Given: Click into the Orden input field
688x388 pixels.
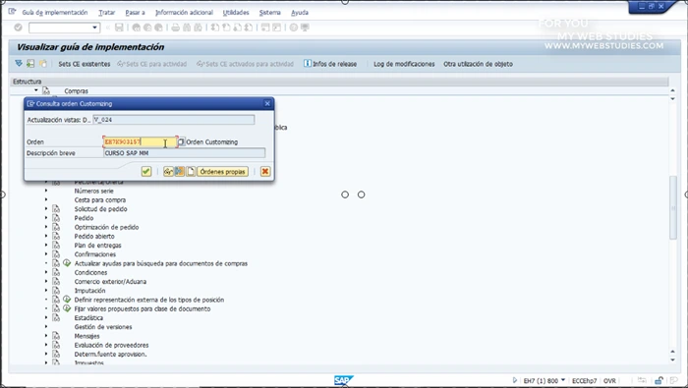Looking at the screenshot, I should [x=141, y=141].
